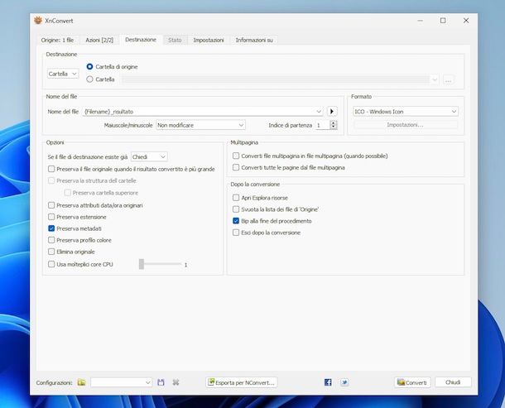
Task: Enable Preserva profilo colore
Action: click(x=51, y=240)
